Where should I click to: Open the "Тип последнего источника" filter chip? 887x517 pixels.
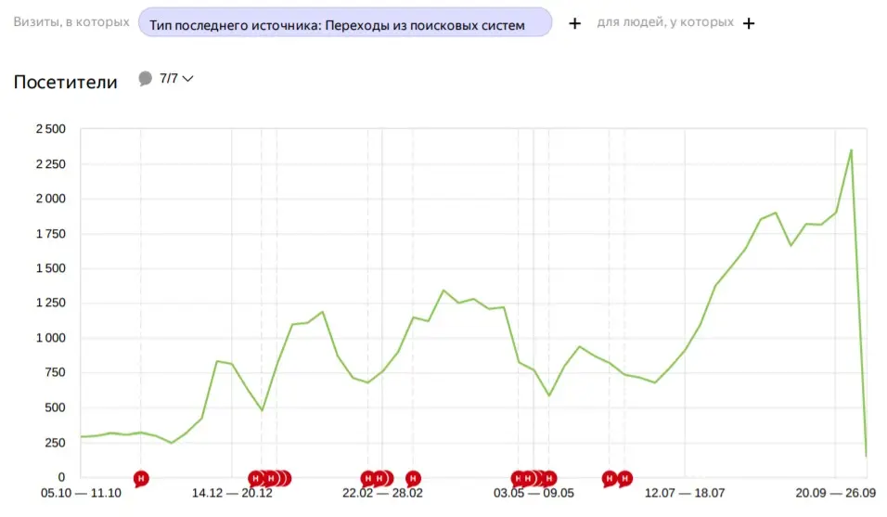[345, 22]
